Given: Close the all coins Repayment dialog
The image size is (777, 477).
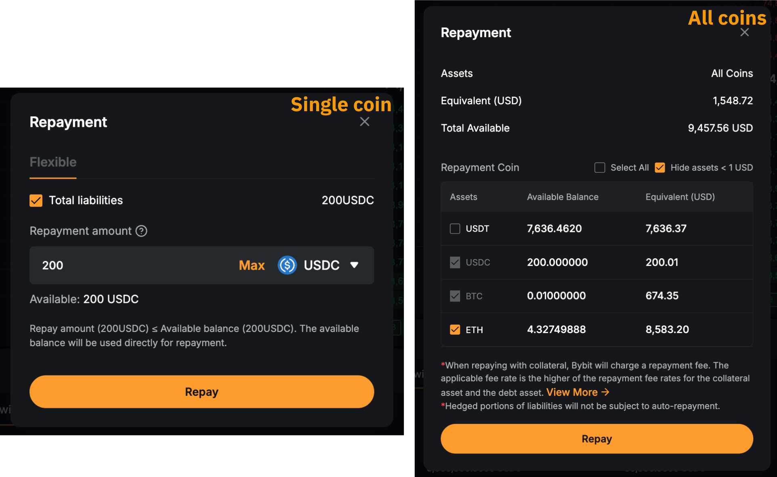Looking at the screenshot, I should tap(744, 32).
